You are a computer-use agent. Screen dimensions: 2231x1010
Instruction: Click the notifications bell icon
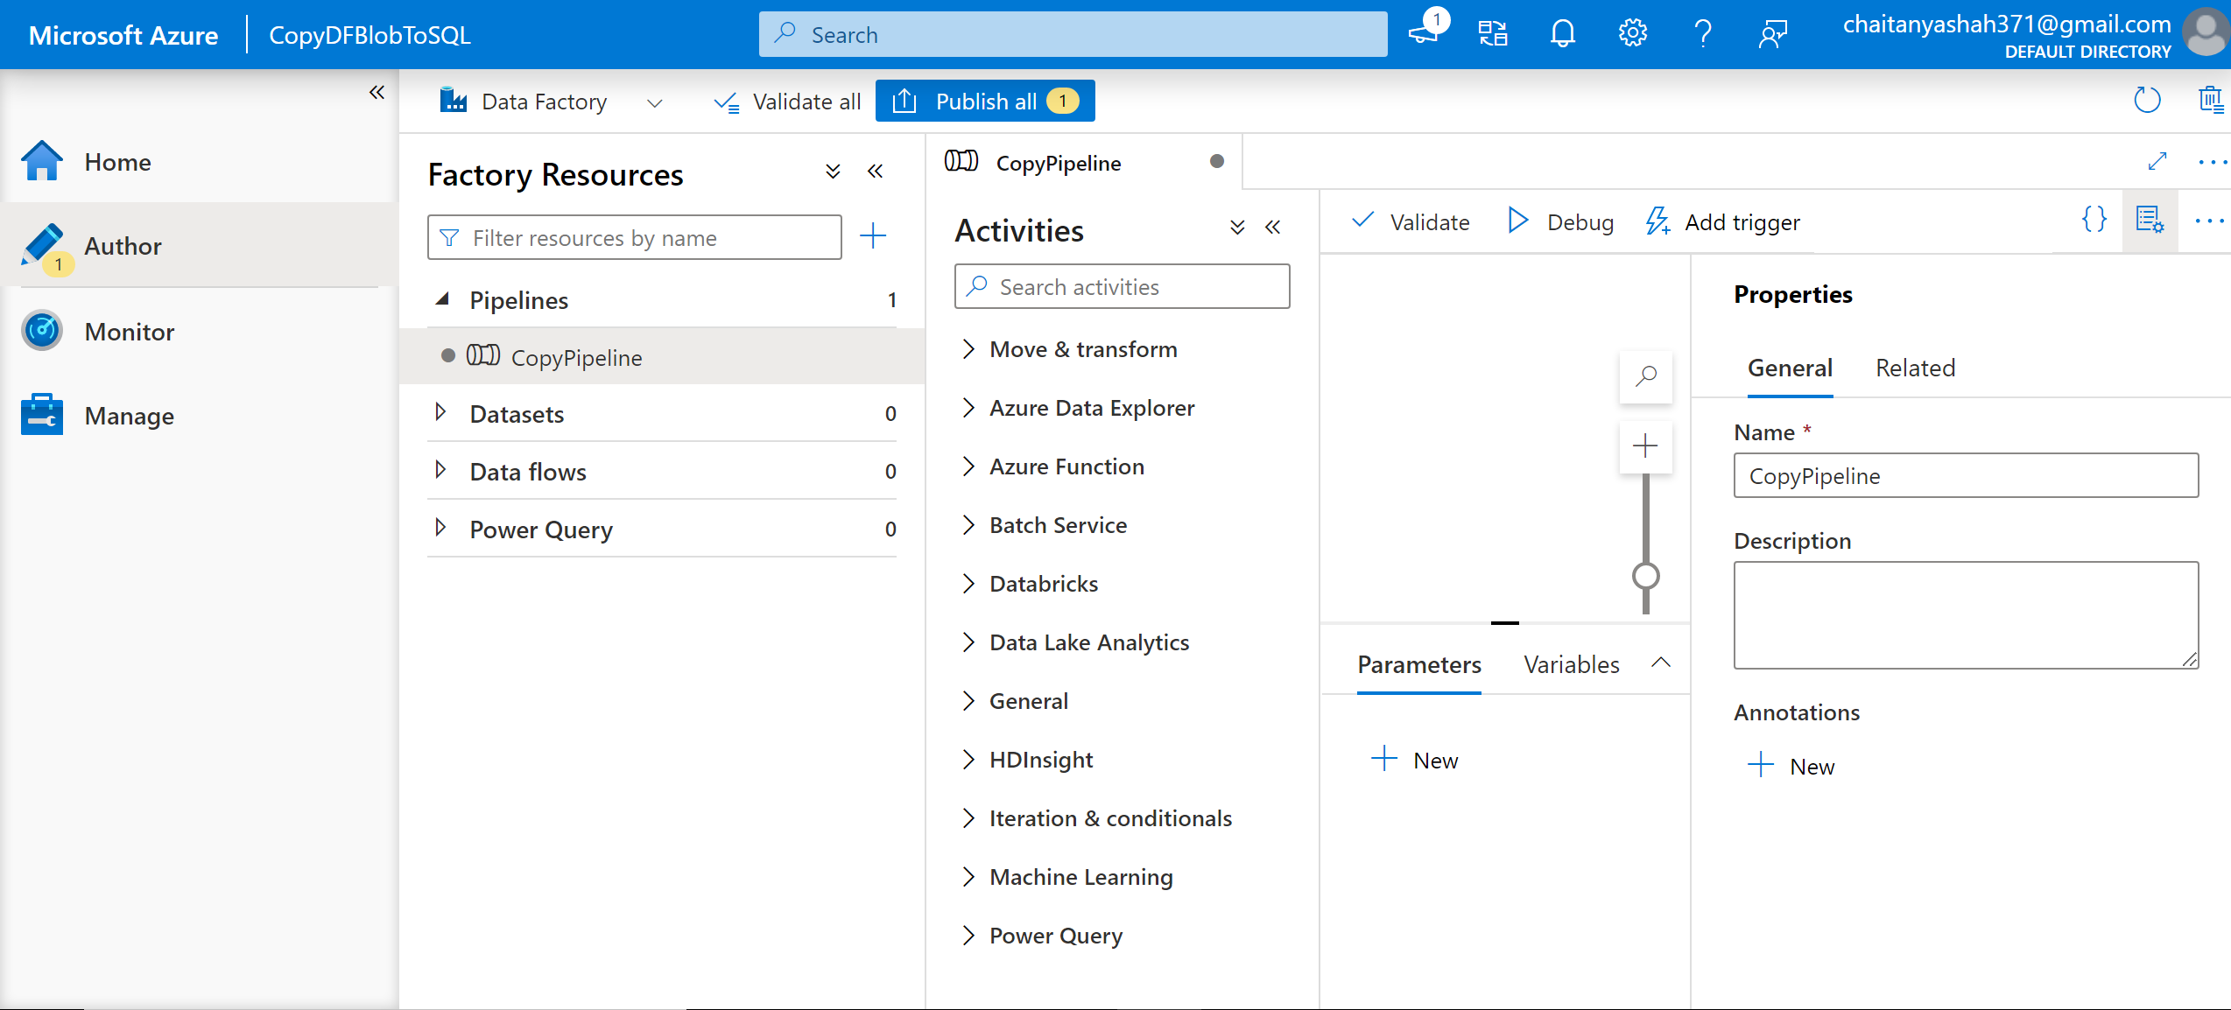coord(1562,34)
